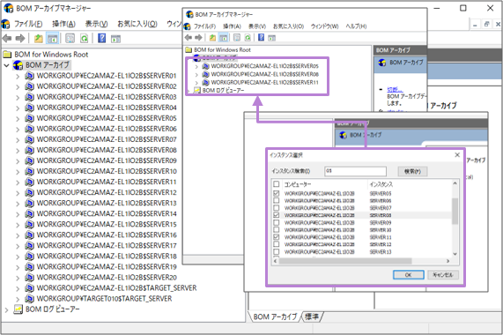Image resolution: width=503 pixels, height=335 pixels.
Task: Expand the SERVER07 node in the main tree
Action: (x=18, y=140)
